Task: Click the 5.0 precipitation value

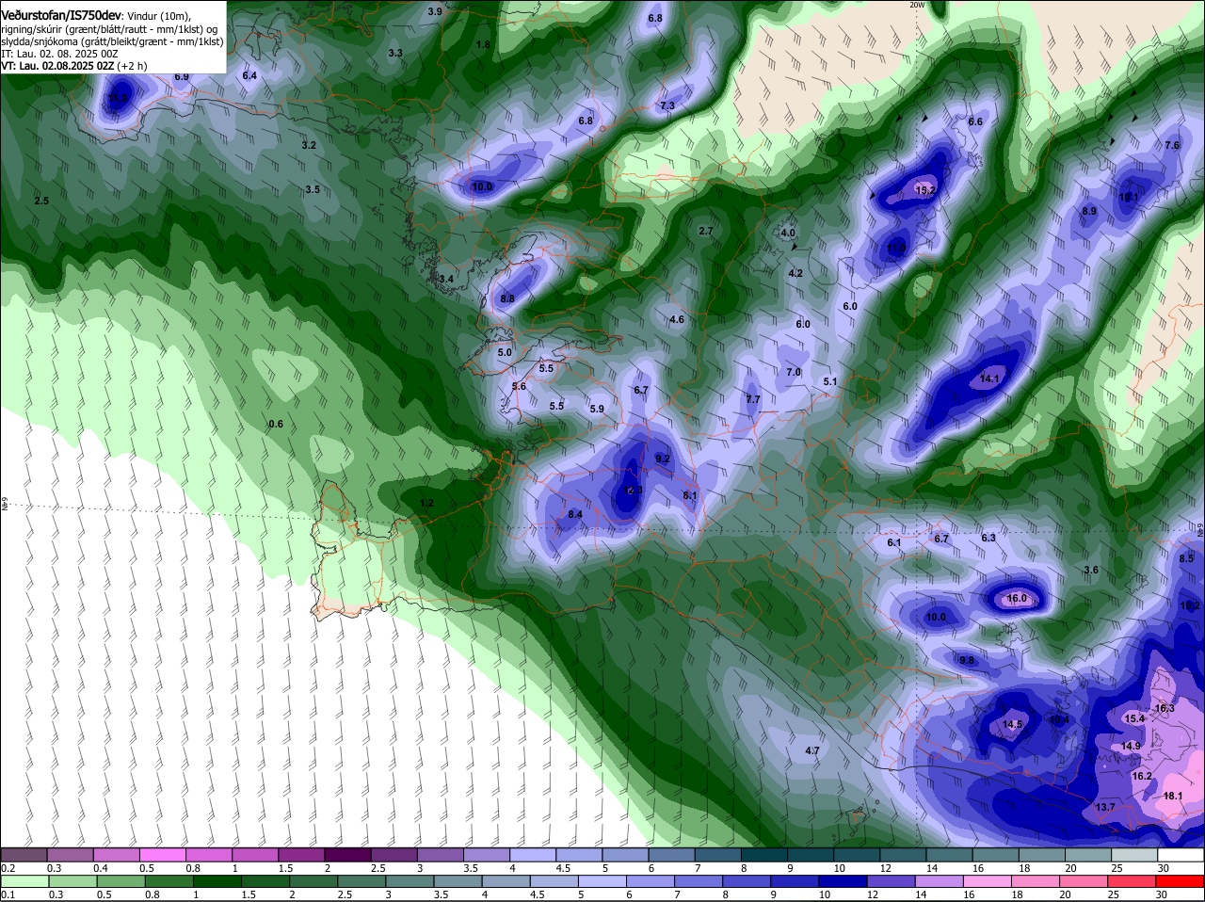Action: coord(504,352)
